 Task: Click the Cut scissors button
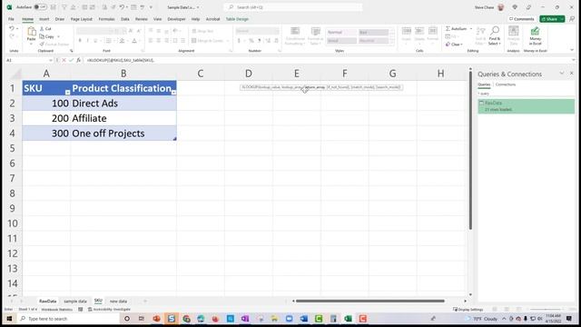tap(46, 28)
